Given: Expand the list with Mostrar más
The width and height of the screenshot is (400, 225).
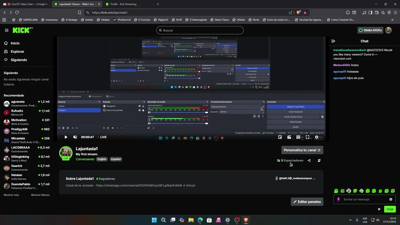Looking at the screenshot, I should (11, 195).
